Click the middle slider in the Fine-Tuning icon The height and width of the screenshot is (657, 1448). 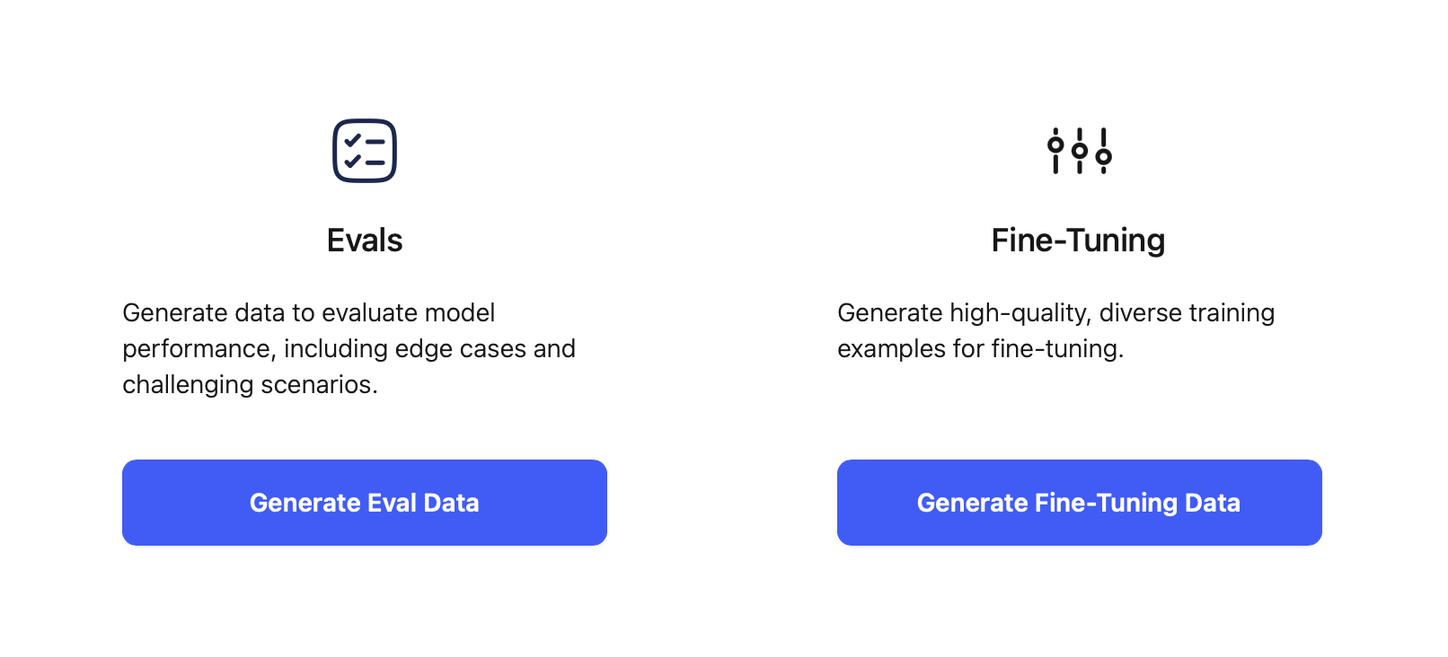coord(1079,152)
